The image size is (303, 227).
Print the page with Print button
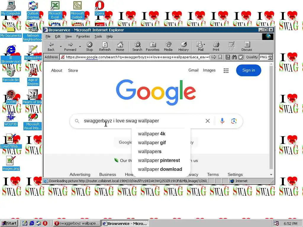[x=216, y=46]
